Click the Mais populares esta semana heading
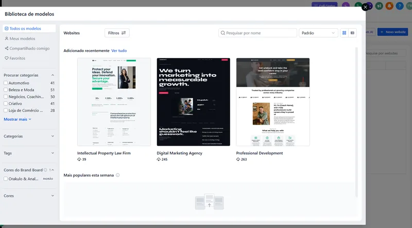Viewport: 412px width, 228px height. pos(89,175)
